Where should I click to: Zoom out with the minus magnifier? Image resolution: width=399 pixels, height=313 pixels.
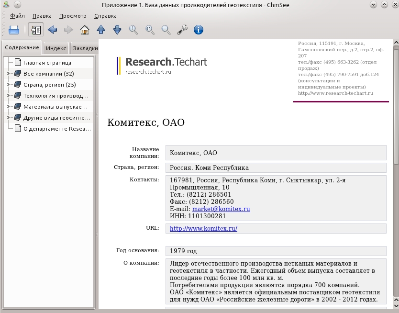point(166,30)
